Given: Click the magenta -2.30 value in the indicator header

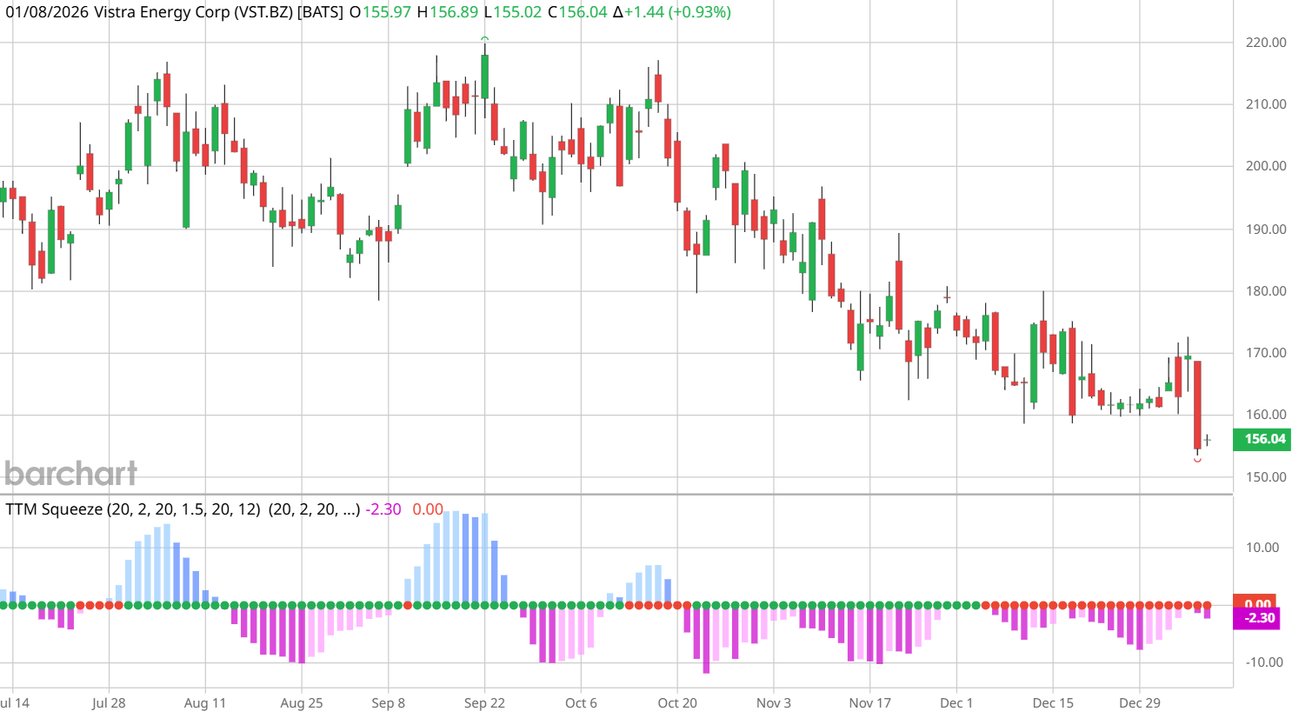Looking at the screenshot, I should tap(383, 509).
